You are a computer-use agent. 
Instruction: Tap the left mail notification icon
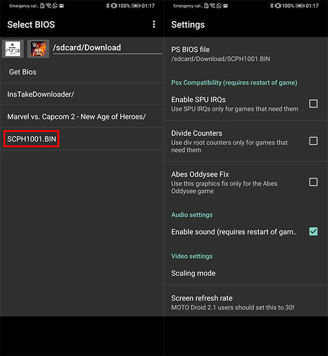tap(61, 6)
